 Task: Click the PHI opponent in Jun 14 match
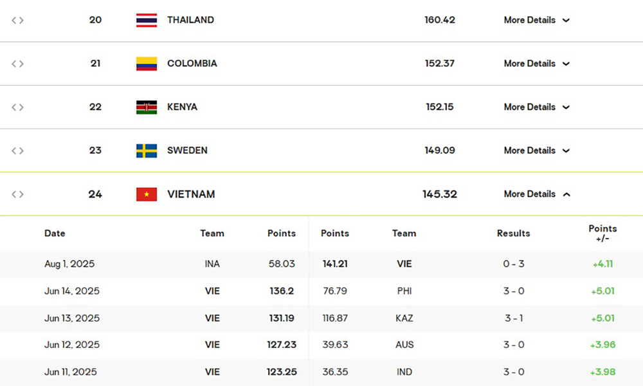click(404, 291)
